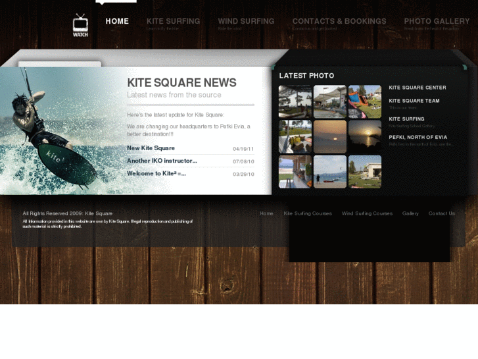Click the Kite Square News heading

point(181,83)
